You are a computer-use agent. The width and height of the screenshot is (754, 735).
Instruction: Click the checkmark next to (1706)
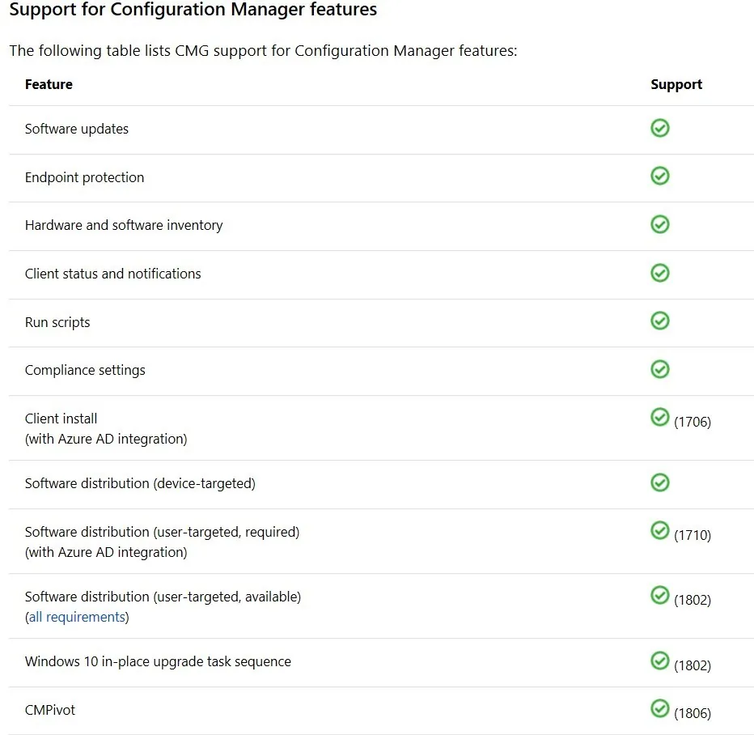pos(660,417)
